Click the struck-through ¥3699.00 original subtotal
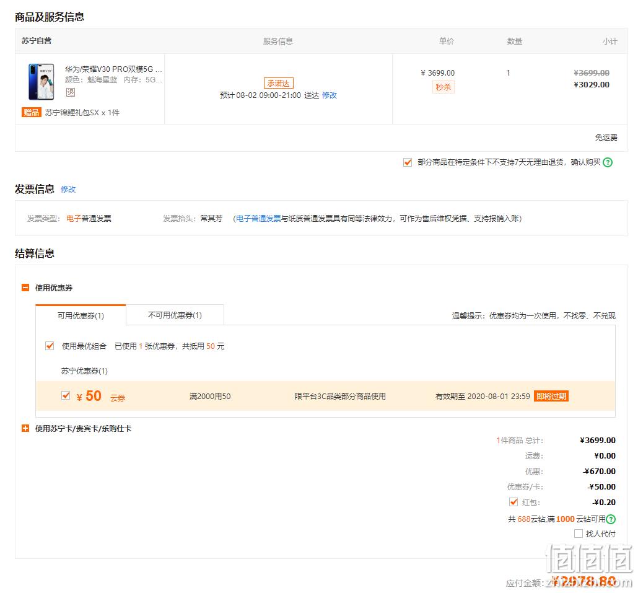Image resolution: width=638 pixels, height=593 pixels. [x=591, y=73]
